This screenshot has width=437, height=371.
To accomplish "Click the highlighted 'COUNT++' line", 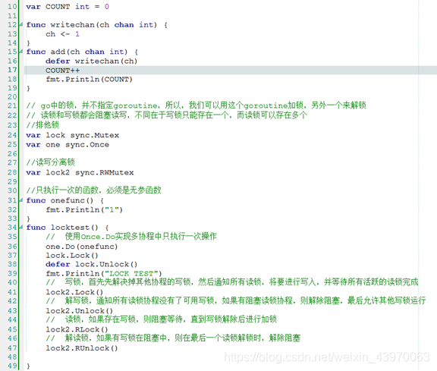I will pyautogui.click(x=63, y=71).
